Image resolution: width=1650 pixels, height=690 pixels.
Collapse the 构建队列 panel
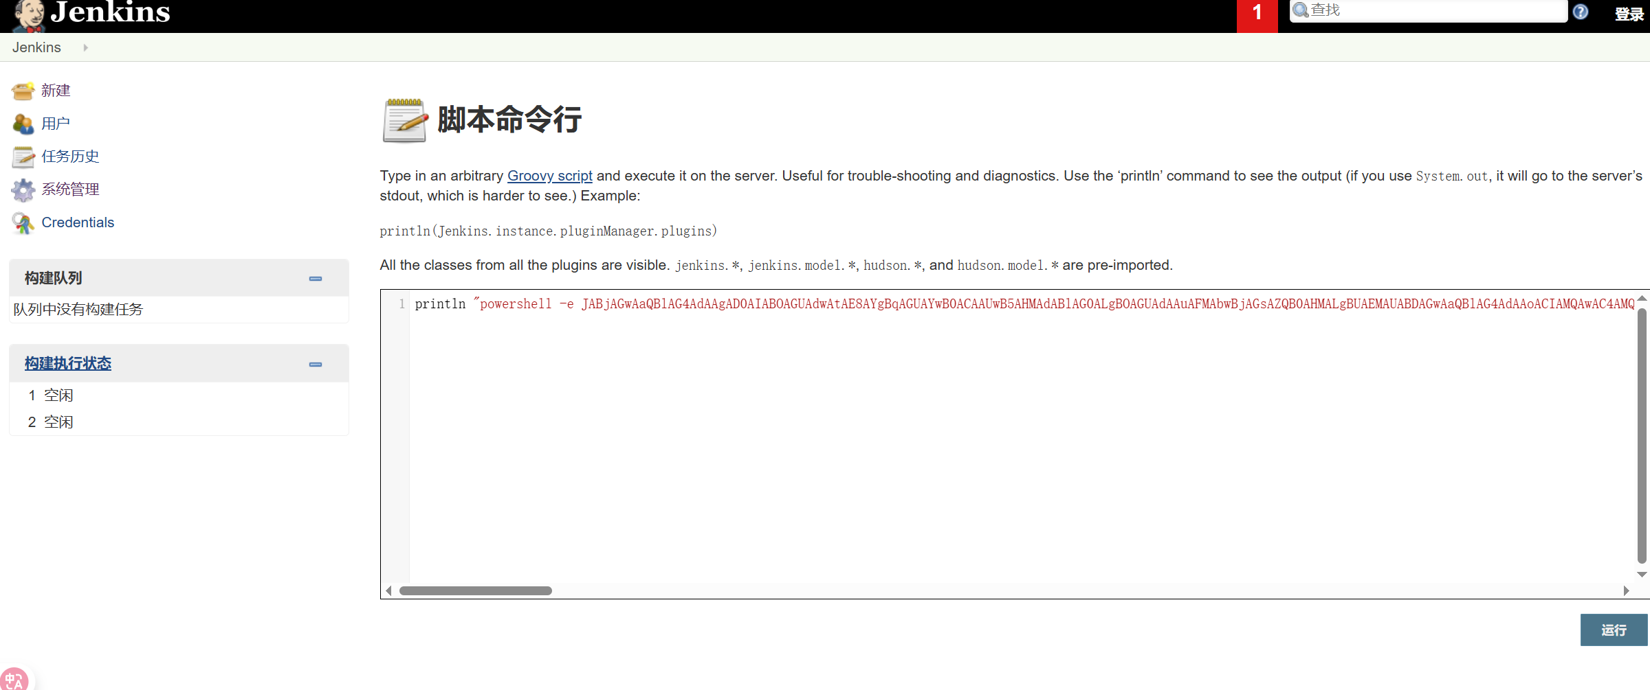point(316,279)
